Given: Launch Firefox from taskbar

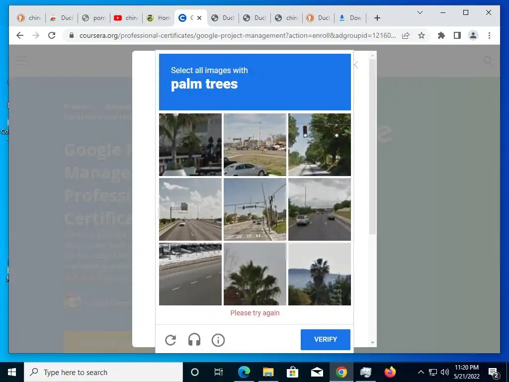Looking at the screenshot, I should (390, 372).
